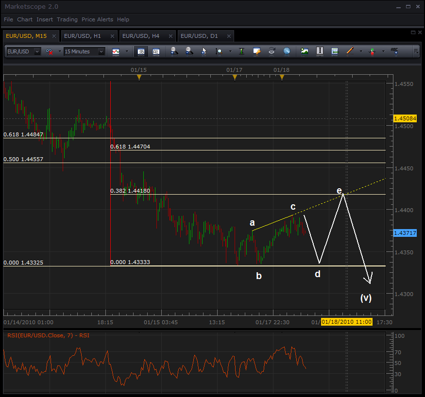
Task: Close the EUR/USD, D1 tab
Action: coord(229,36)
